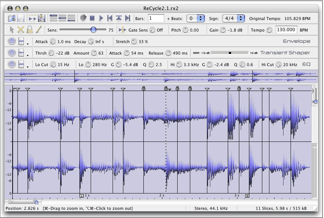Click the waveform overview strip
324x218 pixels.
pyautogui.click(x=161, y=77)
